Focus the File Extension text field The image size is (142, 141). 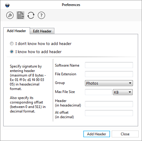pyautogui.click(x=109, y=74)
